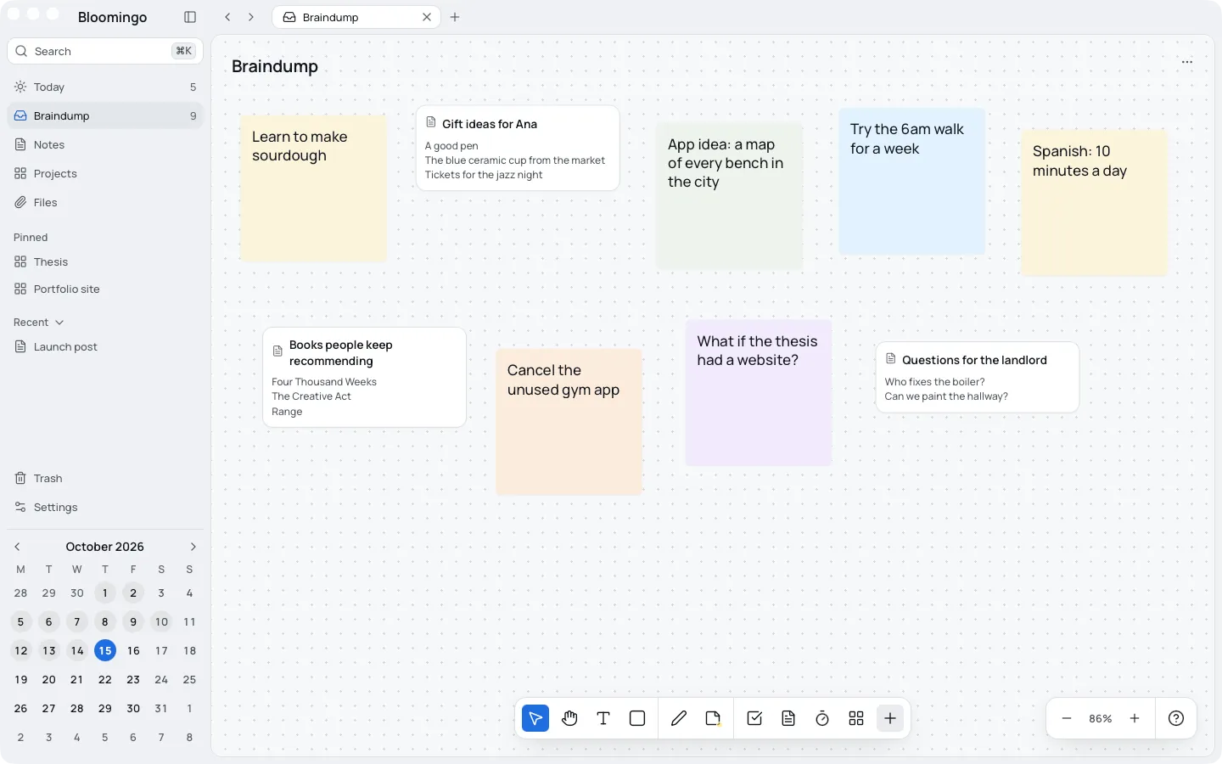Close the Braindump tab
This screenshot has width=1222, height=764.
(x=427, y=17)
